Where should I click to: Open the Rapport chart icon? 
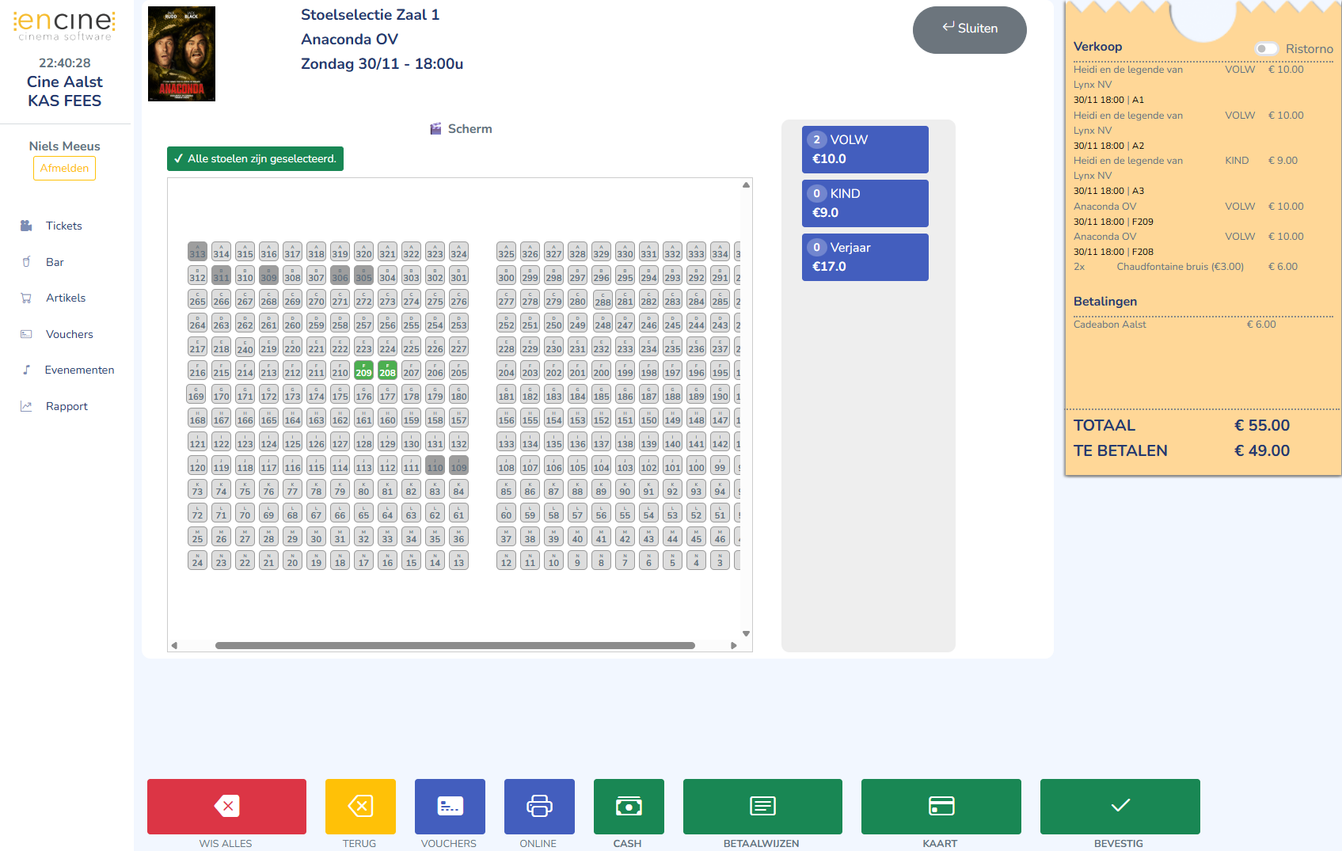[26, 405]
